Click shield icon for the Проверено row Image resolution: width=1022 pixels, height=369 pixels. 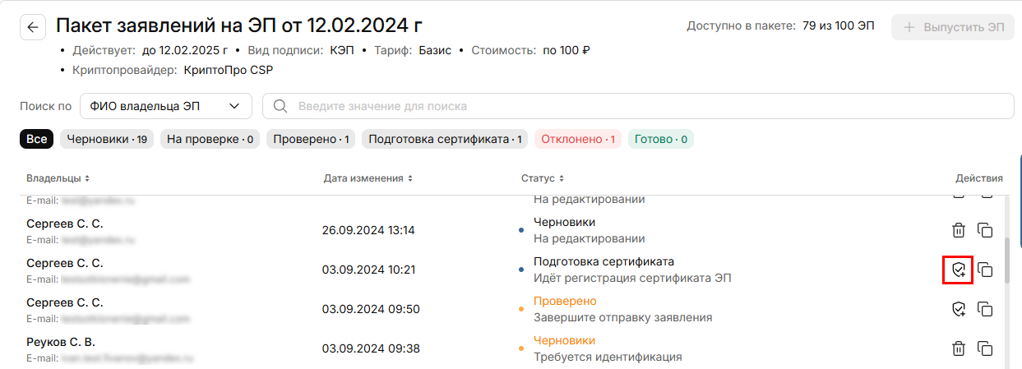(x=958, y=309)
